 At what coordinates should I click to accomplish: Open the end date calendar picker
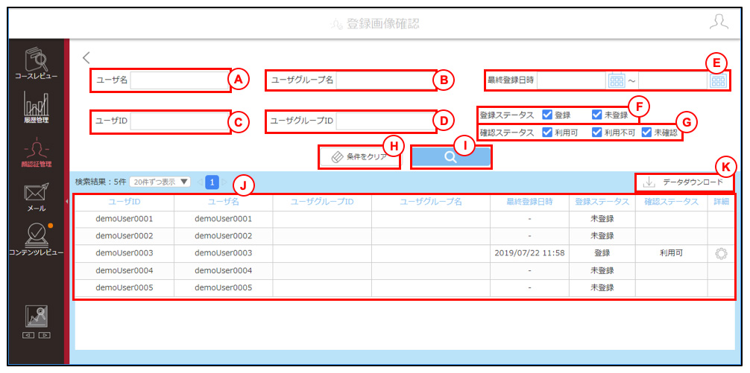(718, 80)
